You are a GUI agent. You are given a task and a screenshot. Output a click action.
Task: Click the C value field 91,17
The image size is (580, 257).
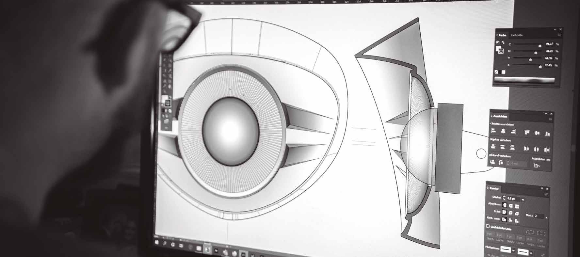pos(550,44)
